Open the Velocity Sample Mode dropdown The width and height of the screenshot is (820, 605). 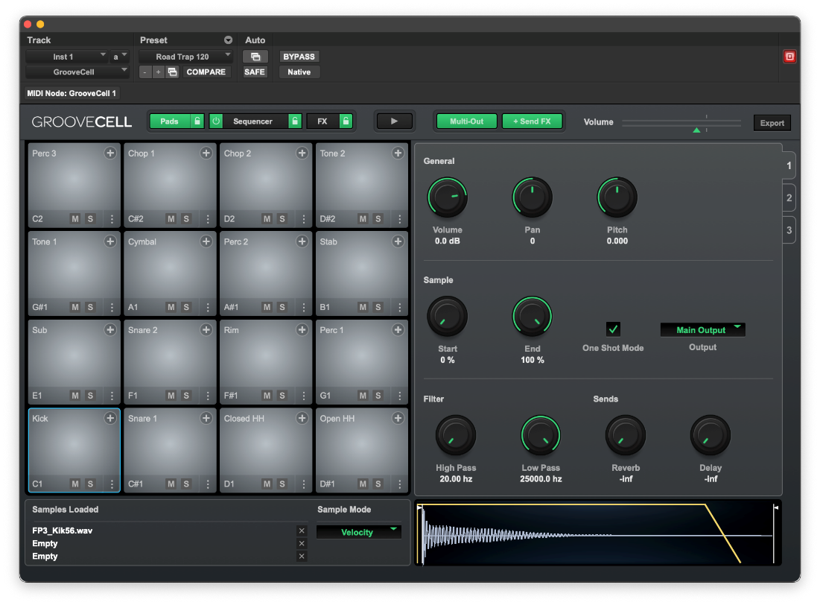click(x=358, y=532)
